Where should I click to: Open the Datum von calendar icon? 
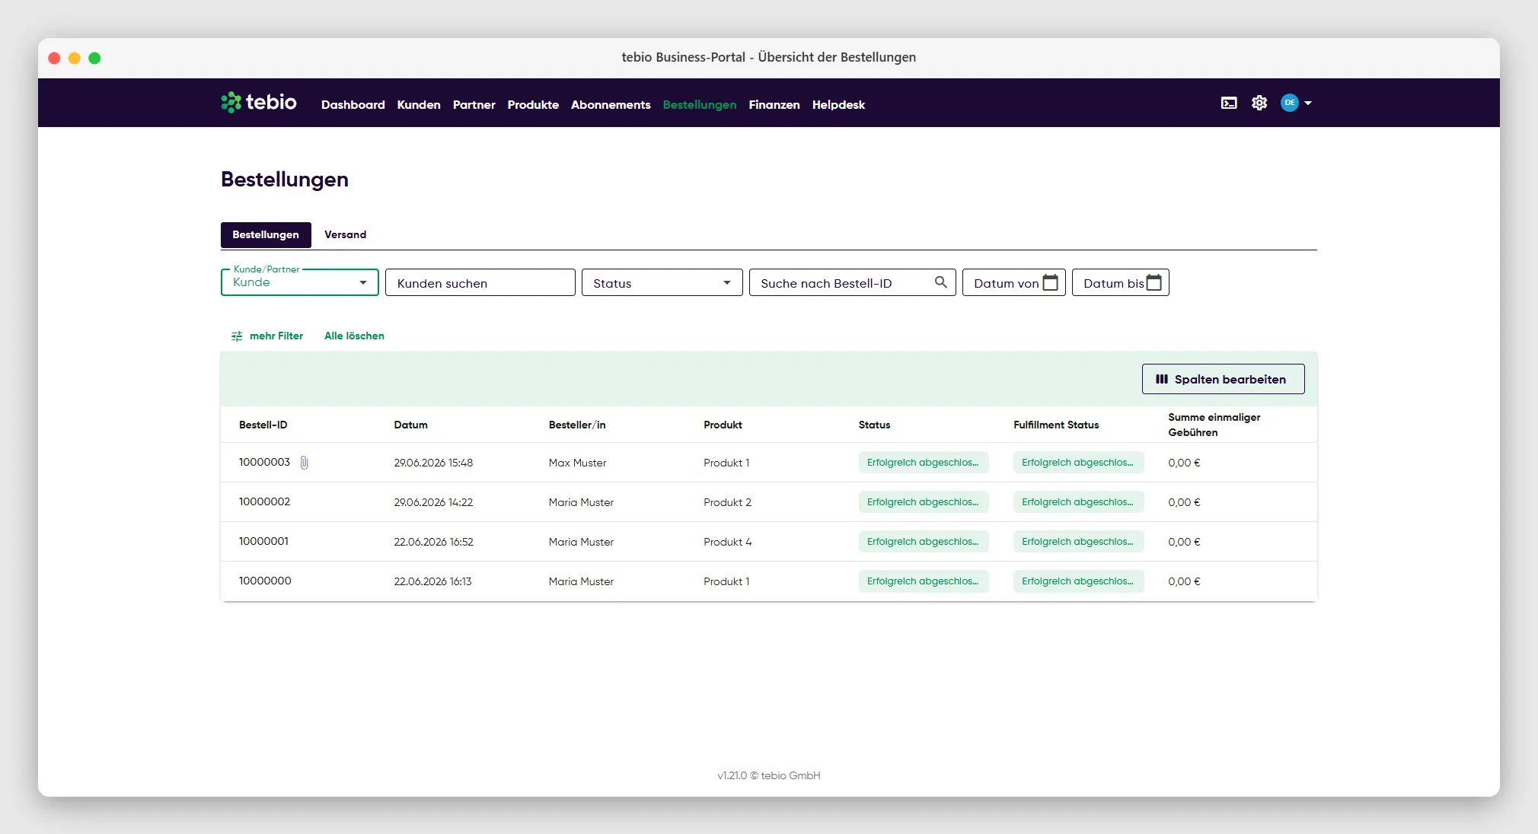(1050, 282)
